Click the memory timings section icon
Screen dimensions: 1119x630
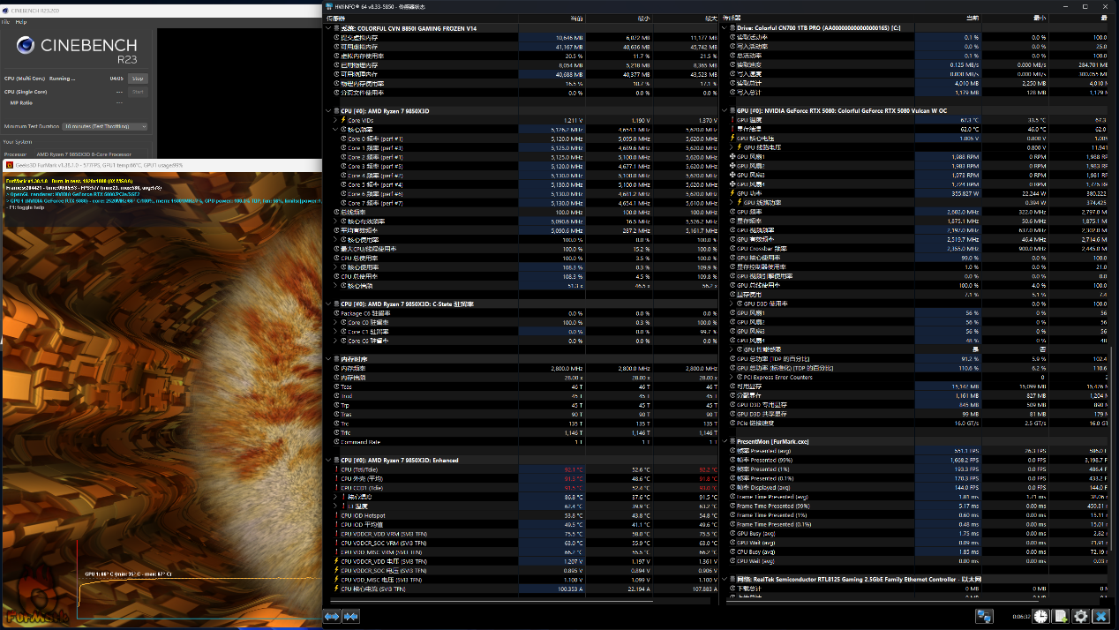pyautogui.click(x=337, y=359)
